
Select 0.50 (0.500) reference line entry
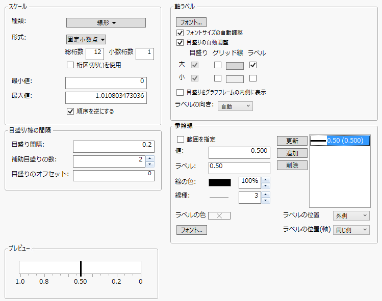[x=340, y=141]
